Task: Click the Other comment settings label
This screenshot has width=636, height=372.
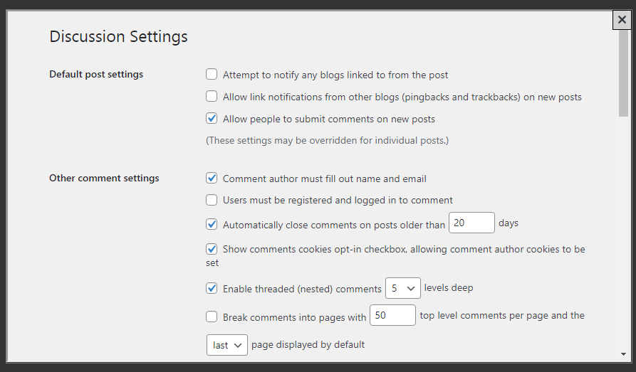Action: pos(104,178)
